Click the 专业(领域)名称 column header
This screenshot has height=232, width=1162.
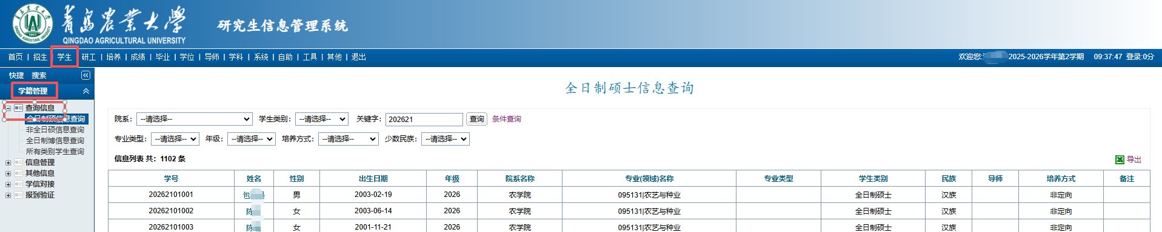coord(649,179)
